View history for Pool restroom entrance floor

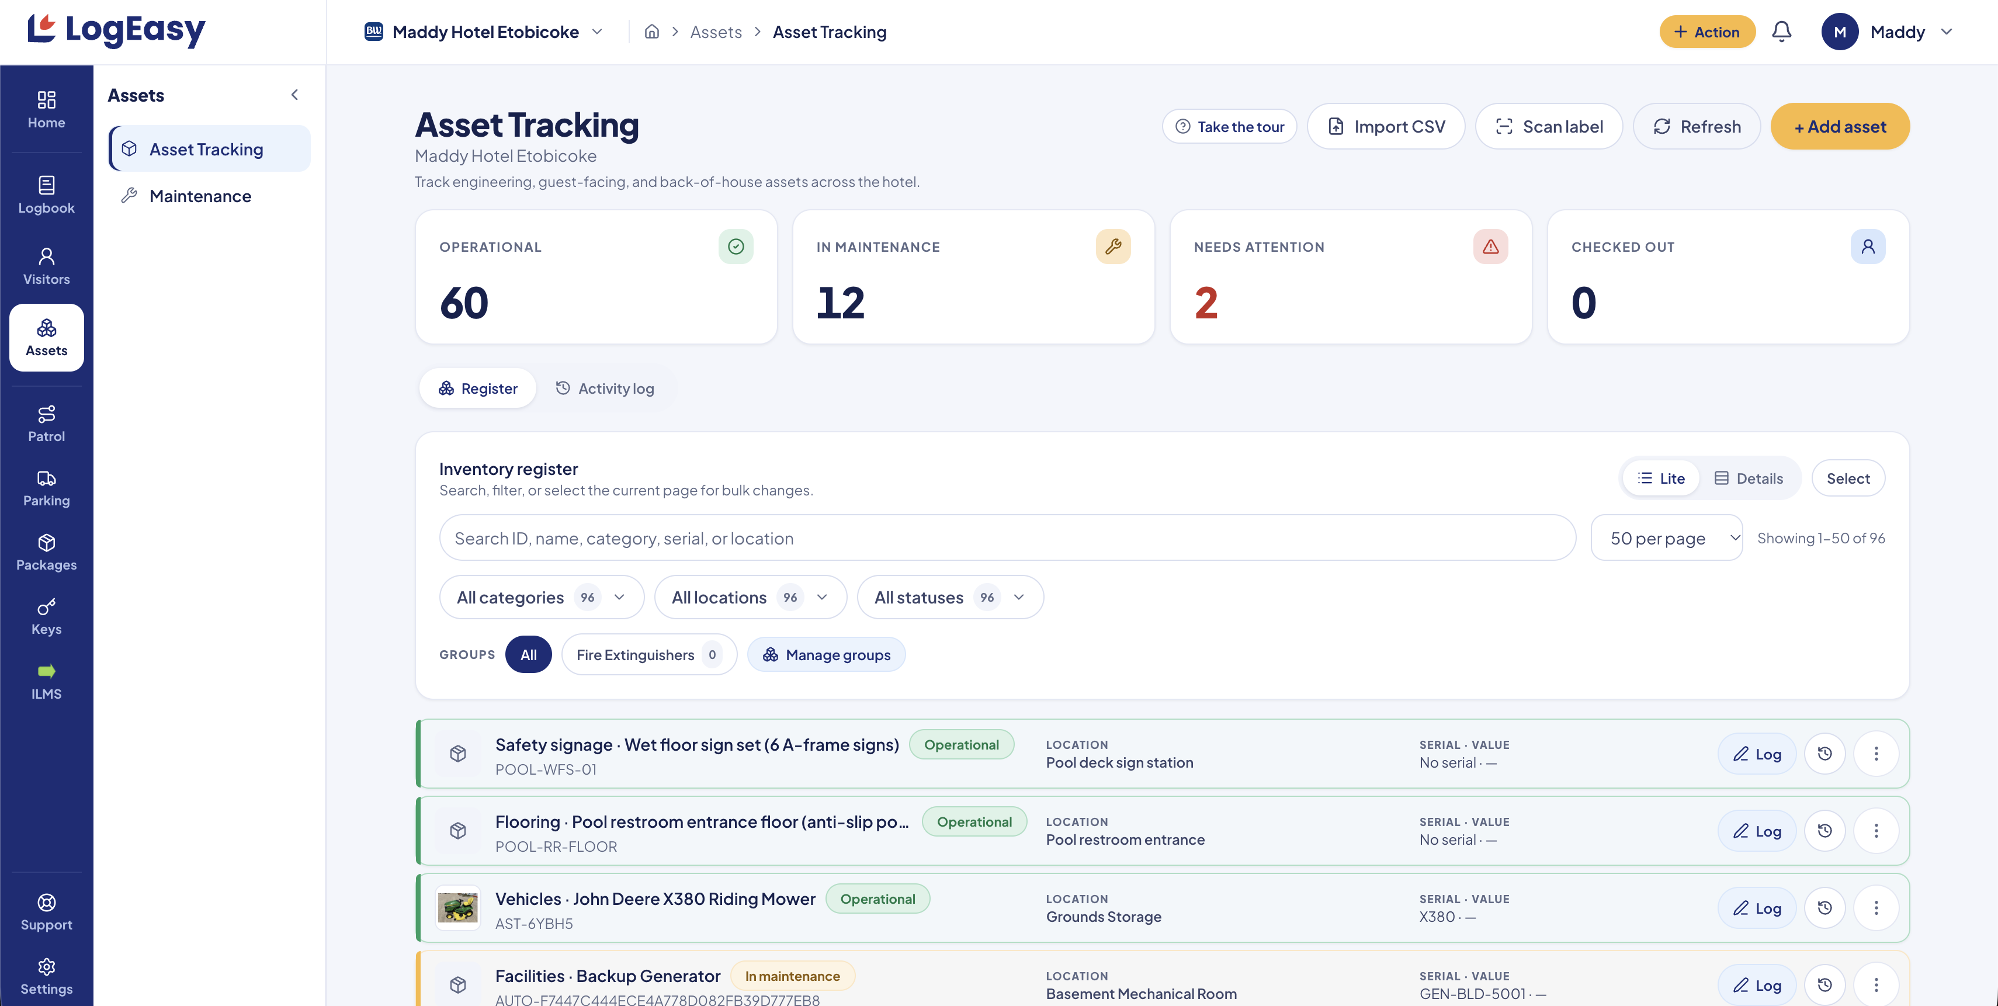click(1824, 831)
